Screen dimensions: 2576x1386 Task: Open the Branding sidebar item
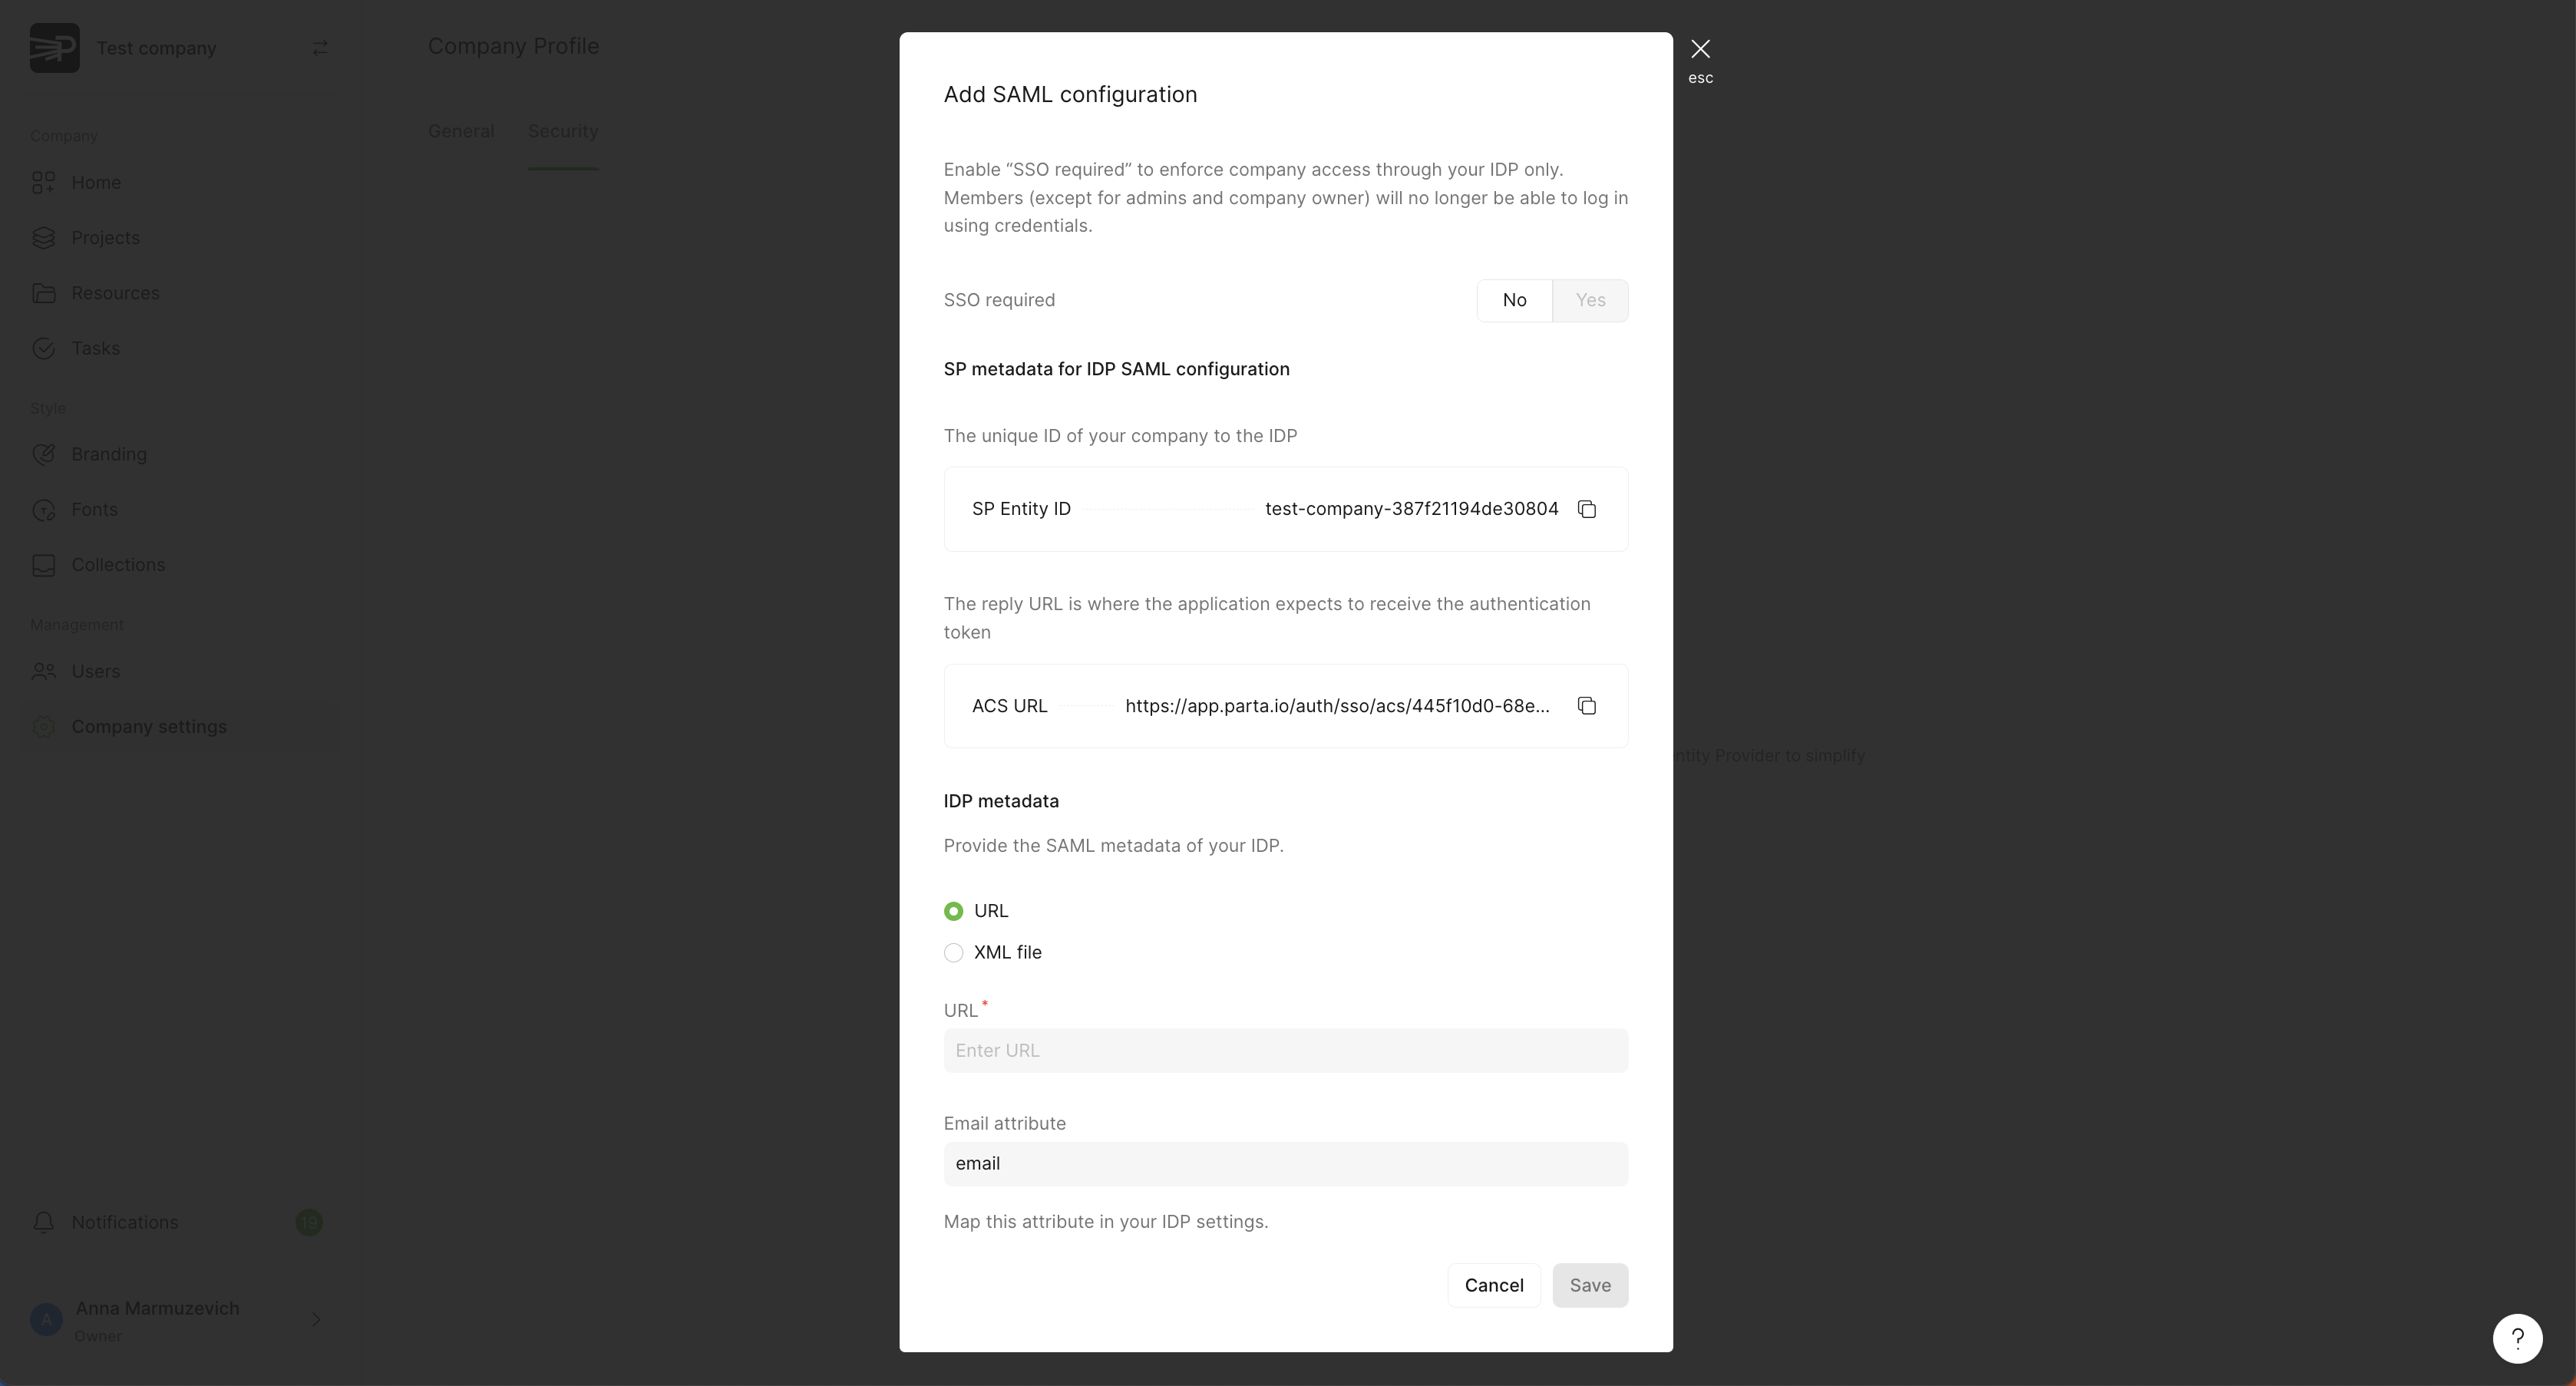(x=108, y=454)
